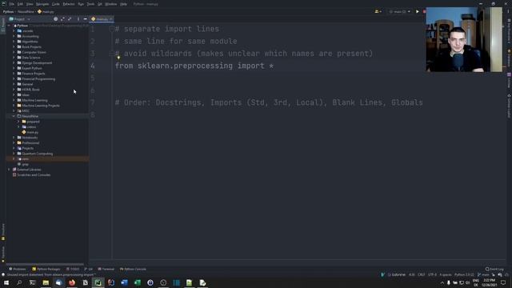The image size is (512, 288).
Task: Open the Refactor menu
Action: (x=69, y=4)
